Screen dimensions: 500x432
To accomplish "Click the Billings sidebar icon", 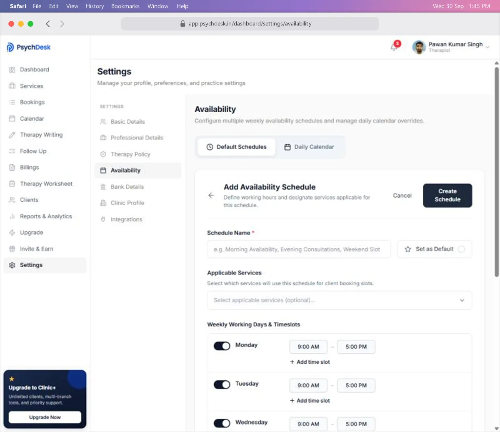I will coord(12,167).
